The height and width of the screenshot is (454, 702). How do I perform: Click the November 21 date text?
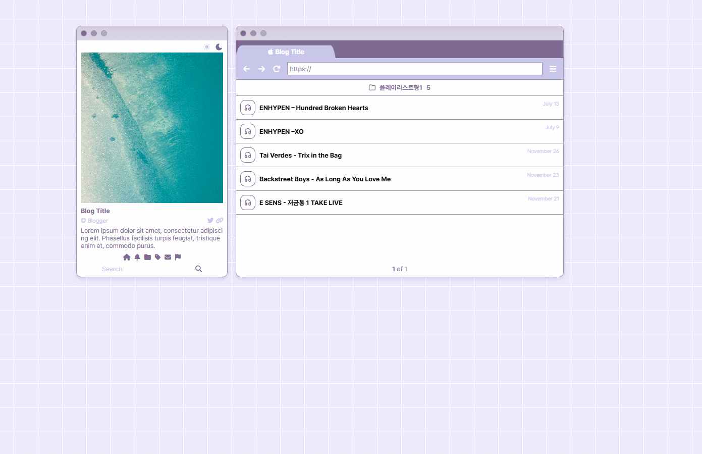tap(544, 199)
